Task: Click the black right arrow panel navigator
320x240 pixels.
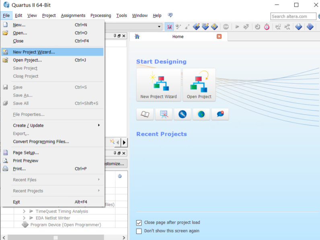Action: pyautogui.click(x=124, y=142)
